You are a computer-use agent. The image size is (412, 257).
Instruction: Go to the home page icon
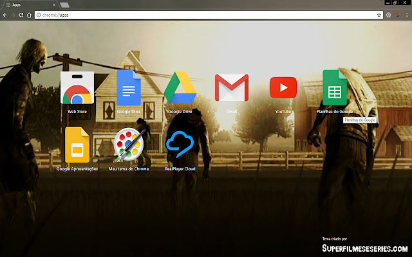pos(29,15)
